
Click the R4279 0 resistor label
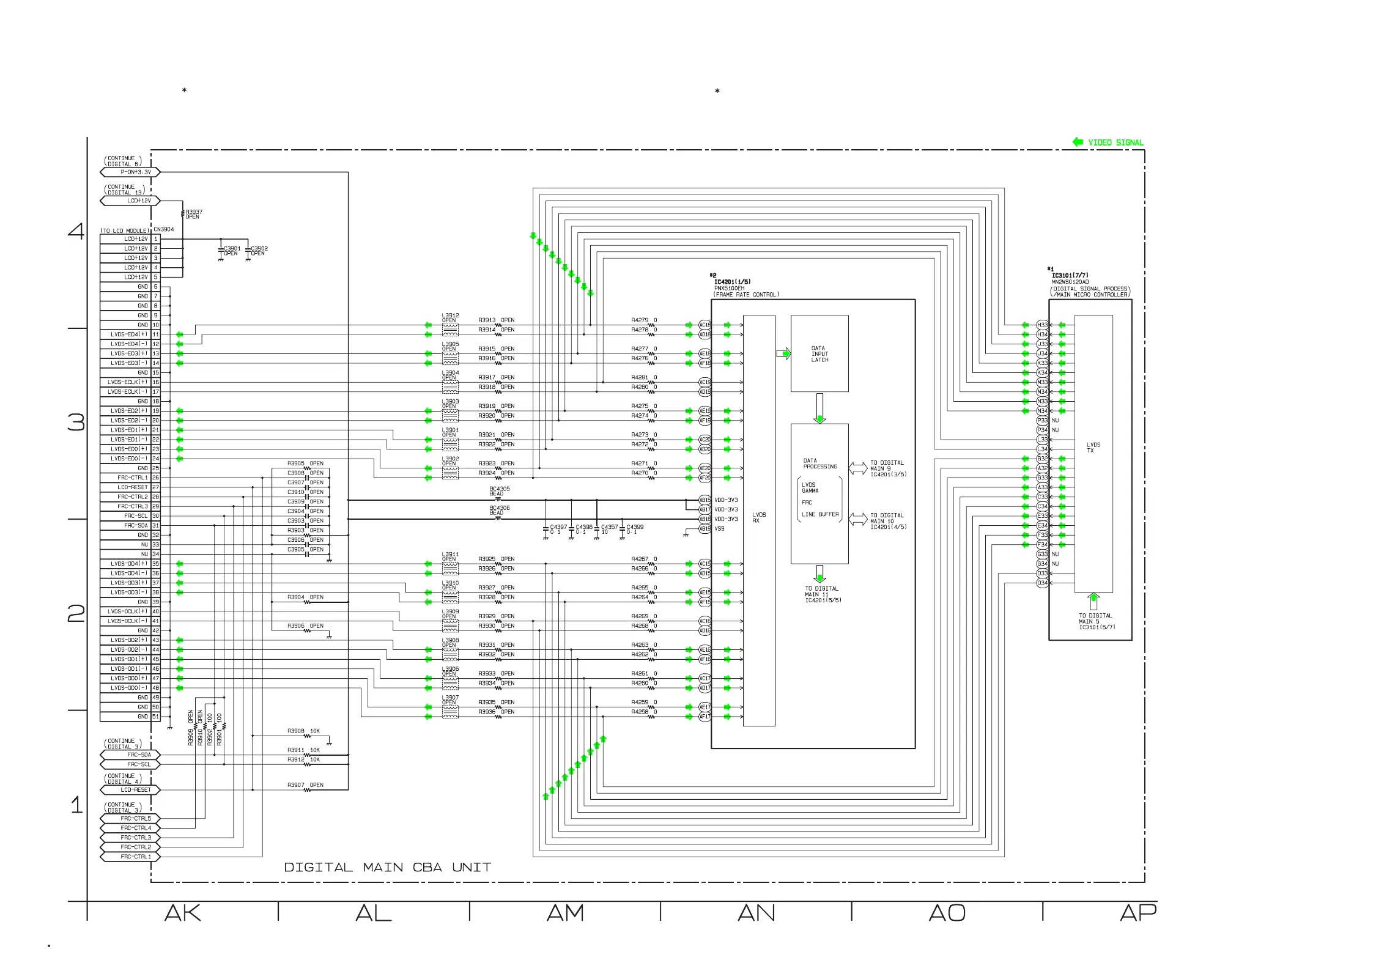(644, 320)
